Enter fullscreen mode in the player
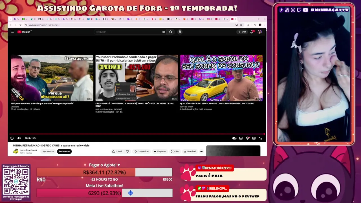The height and width of the screenshot is (203, 361). [260, 138]
